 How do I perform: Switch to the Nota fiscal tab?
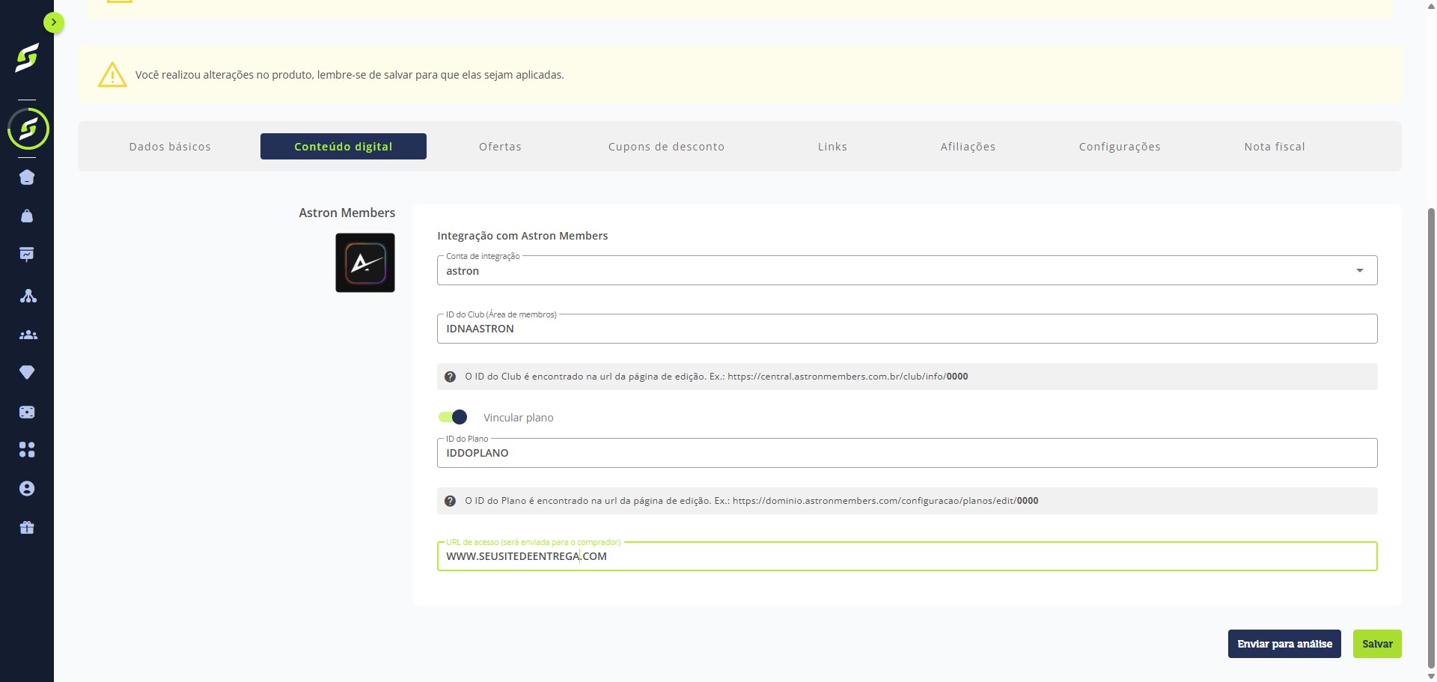point(1275,147)
